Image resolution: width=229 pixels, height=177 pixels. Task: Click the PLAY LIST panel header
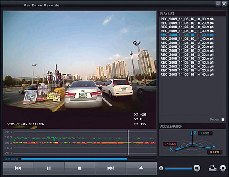coord(192,14)
